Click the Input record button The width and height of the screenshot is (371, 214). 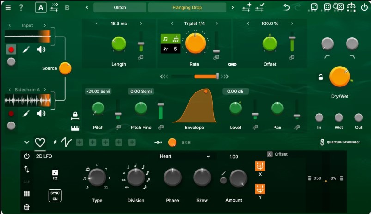tap(11, 49)
